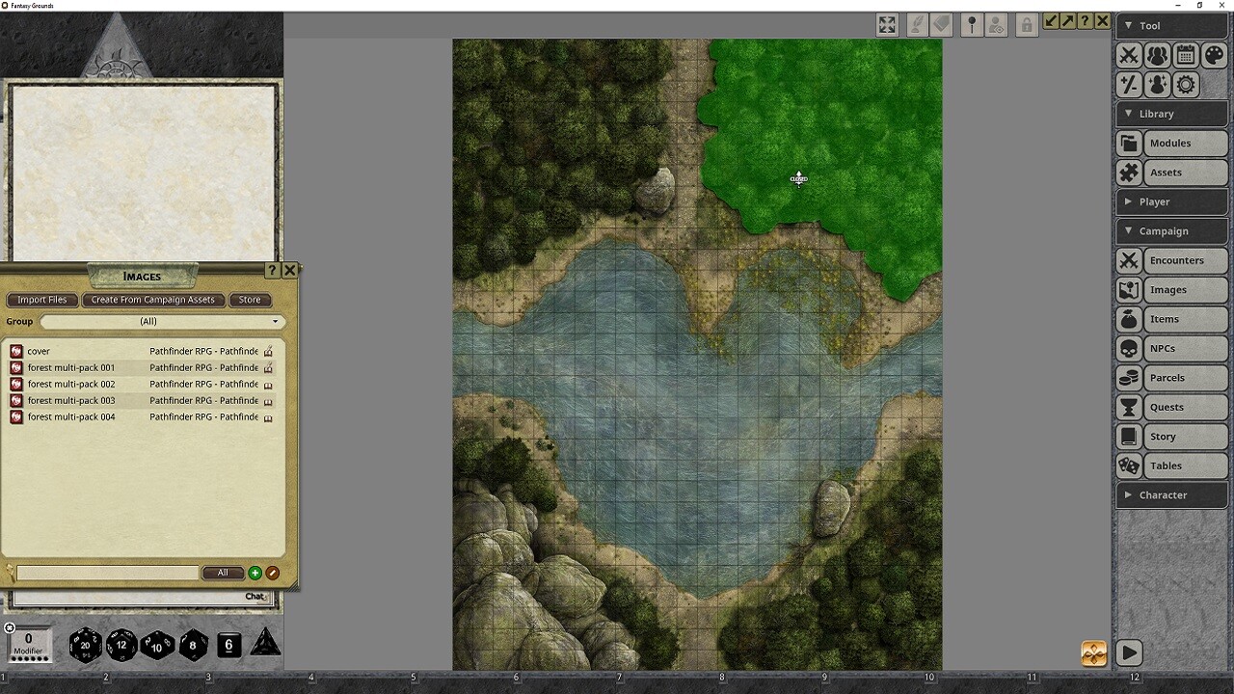
Task: Click the Import Files button
Action: coord(41,300)
